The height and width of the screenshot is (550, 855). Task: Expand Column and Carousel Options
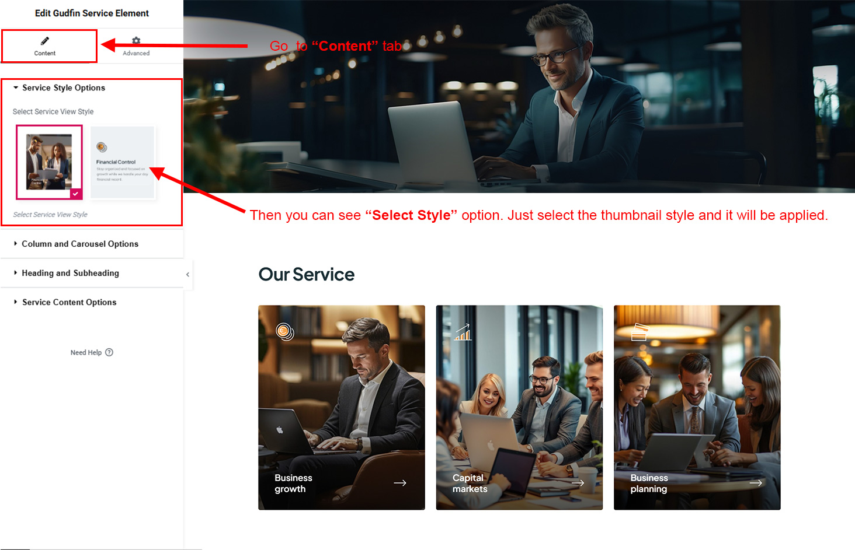80,244
